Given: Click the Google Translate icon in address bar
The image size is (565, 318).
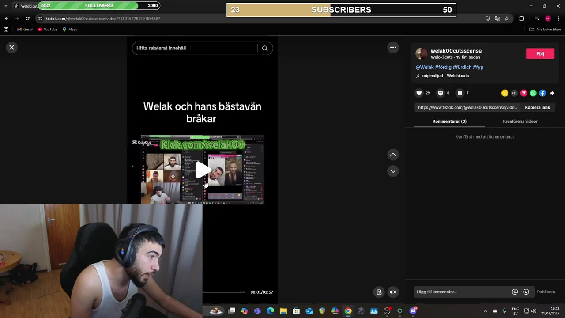Looking at the screenshot, I should [x=497, y=19].
